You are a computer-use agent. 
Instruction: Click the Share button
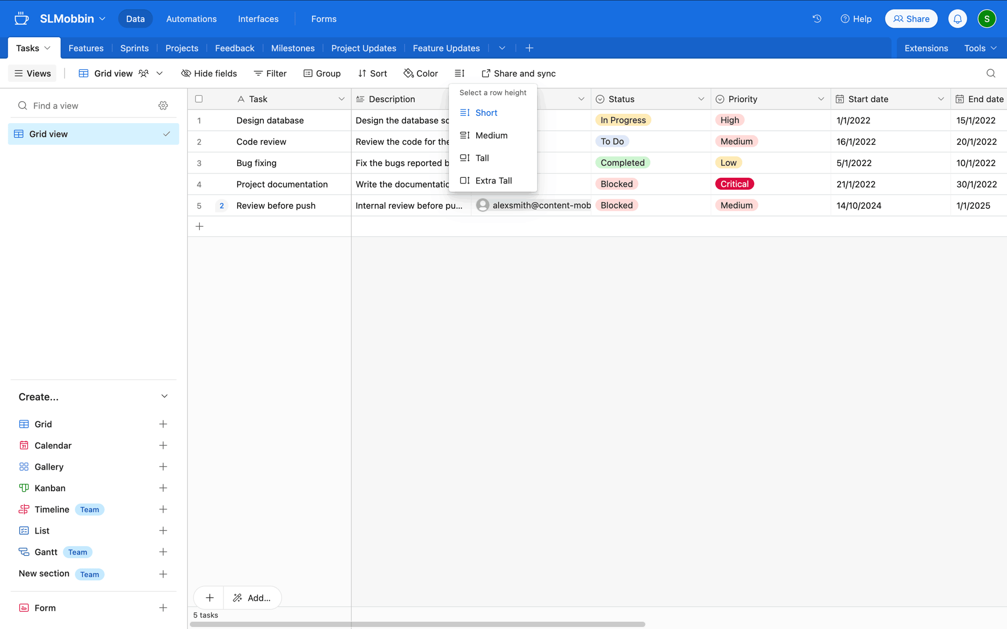pos(911,19)
